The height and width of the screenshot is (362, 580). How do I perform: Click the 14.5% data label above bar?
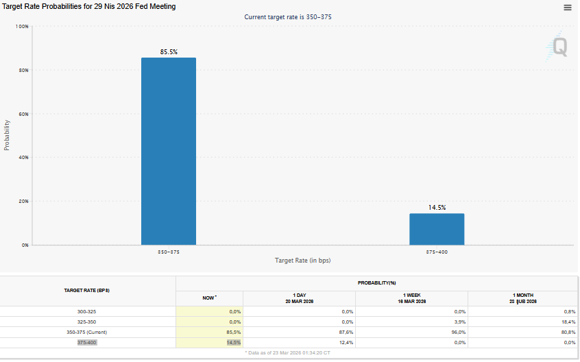click(x=437, y=207)
